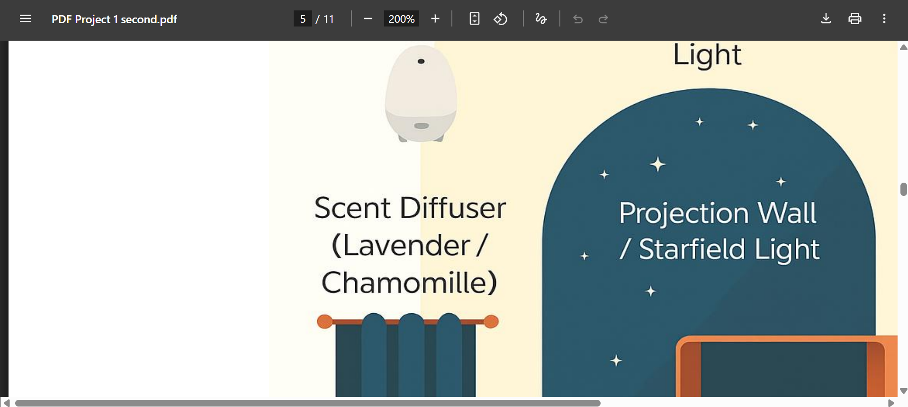Screen dimensions: 908x407
Task: Click the undo arrow icon
Action: (578, 19)
